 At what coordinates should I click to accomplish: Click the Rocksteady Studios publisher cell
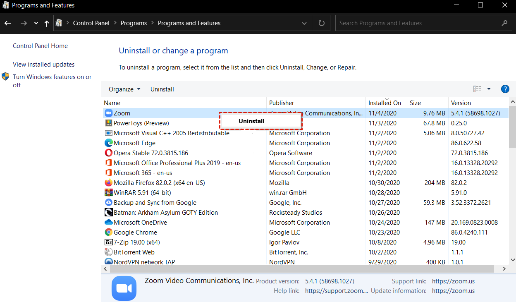click(296, 213)
